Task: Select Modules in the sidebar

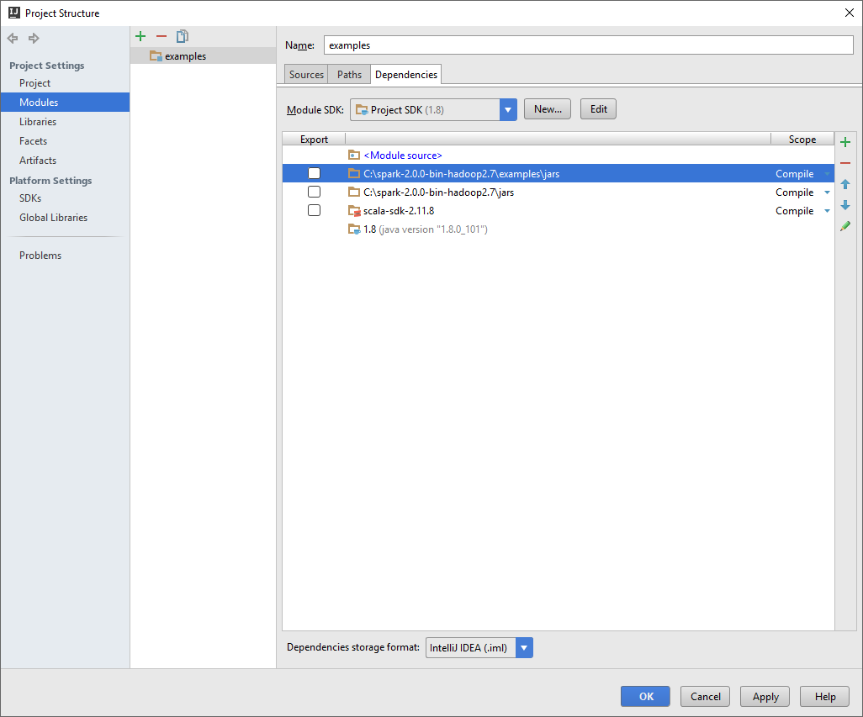Action: click(x=65, y=103)
